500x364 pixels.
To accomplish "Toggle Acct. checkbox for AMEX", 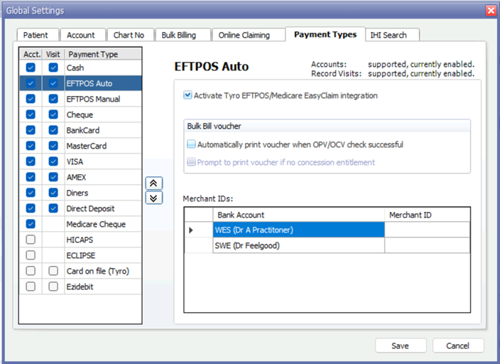I will pos(31,177).
